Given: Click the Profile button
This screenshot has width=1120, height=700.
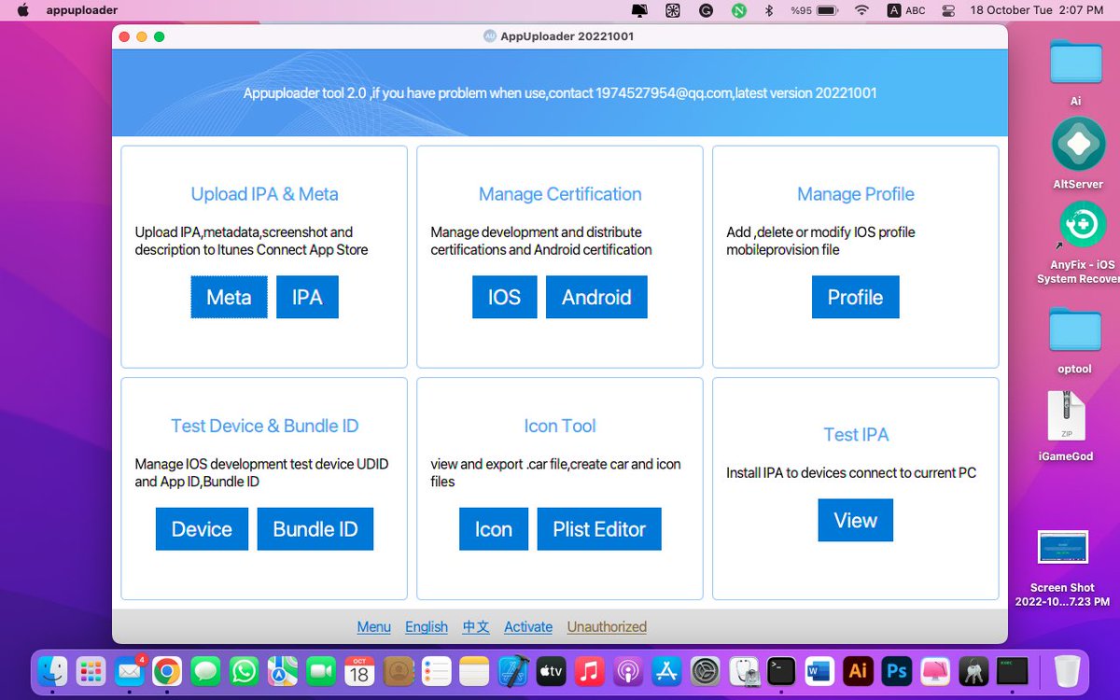Looking at the screenshot, I should pos(856,297).
